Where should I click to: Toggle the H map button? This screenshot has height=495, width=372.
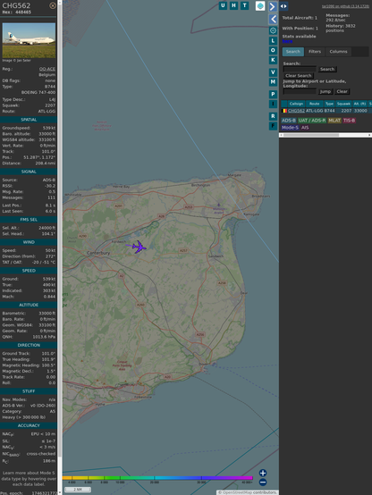click(233, 5)
